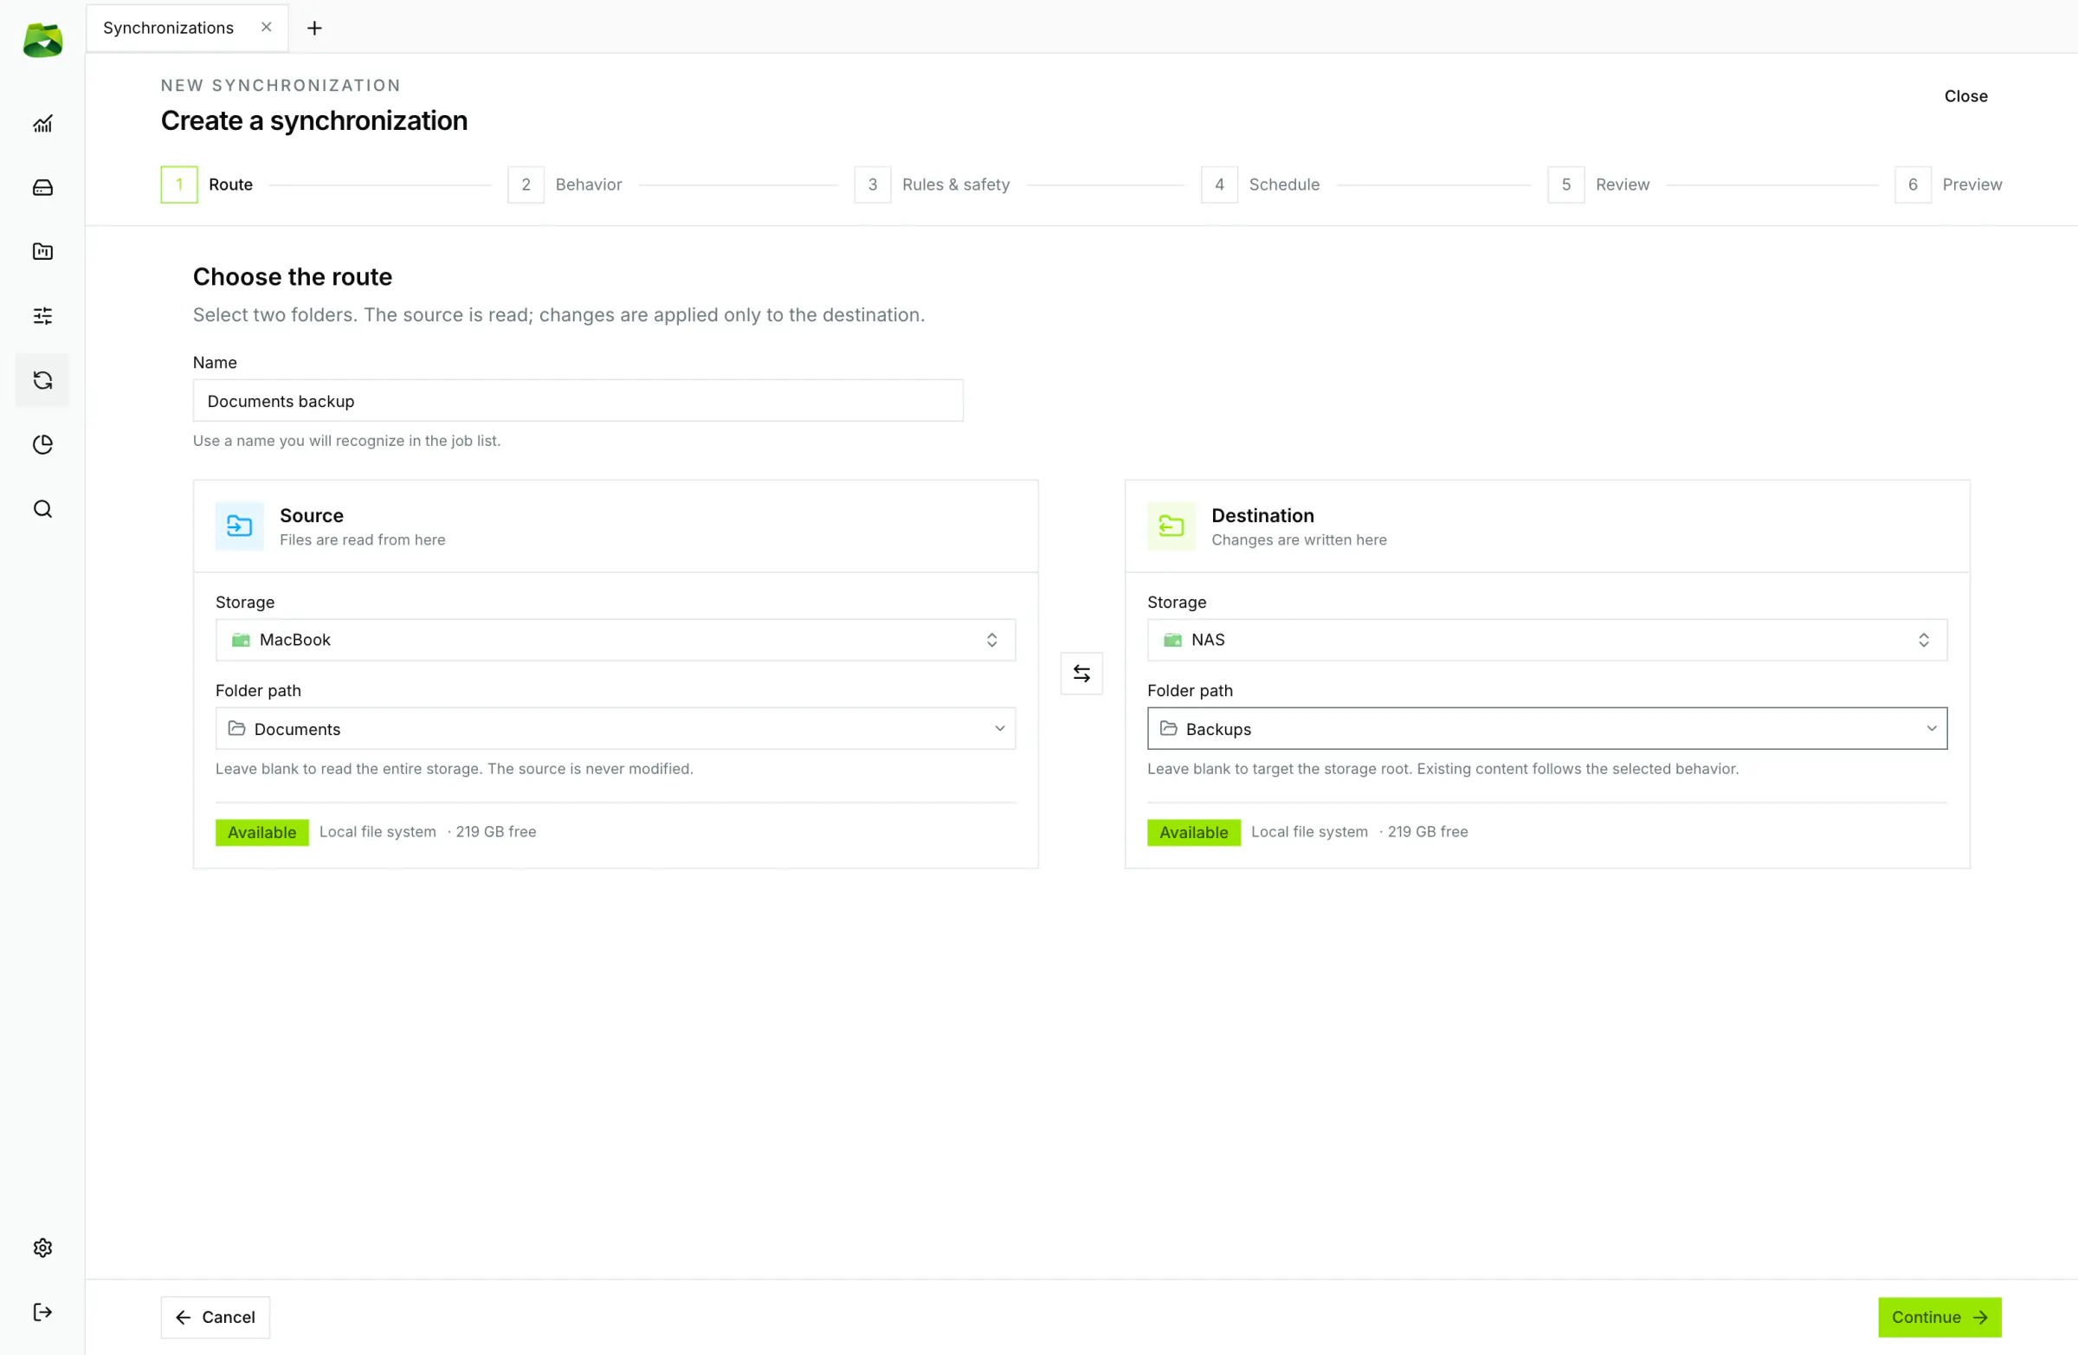Viewport: 2078px width, 1355px height.
Task: Click the source Available status badge
Action: 262,832
